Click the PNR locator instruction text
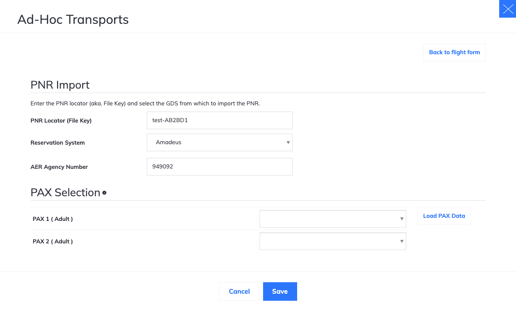The width and height of the screenshot is (516, 310). 145,104
